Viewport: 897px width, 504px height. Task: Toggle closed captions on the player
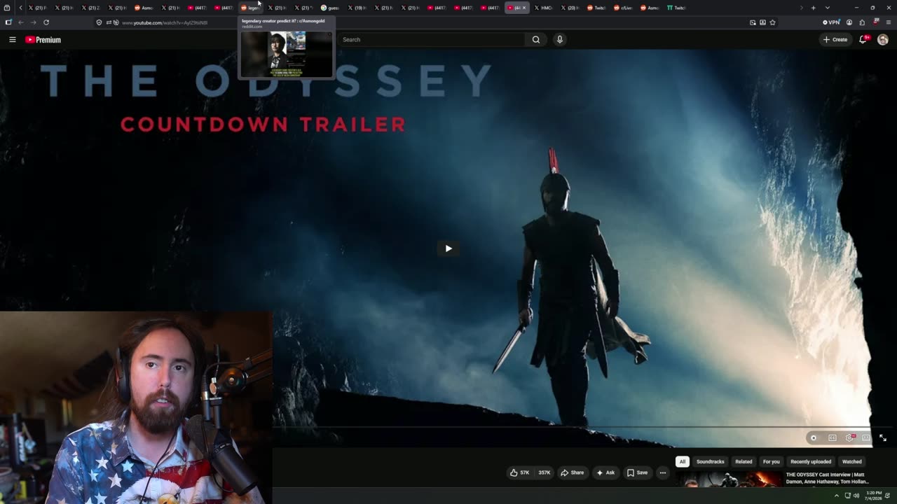tap(832, 438)
